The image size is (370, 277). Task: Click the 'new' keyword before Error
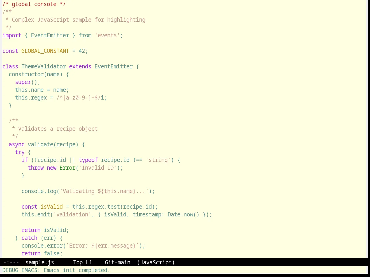(51, 168)
